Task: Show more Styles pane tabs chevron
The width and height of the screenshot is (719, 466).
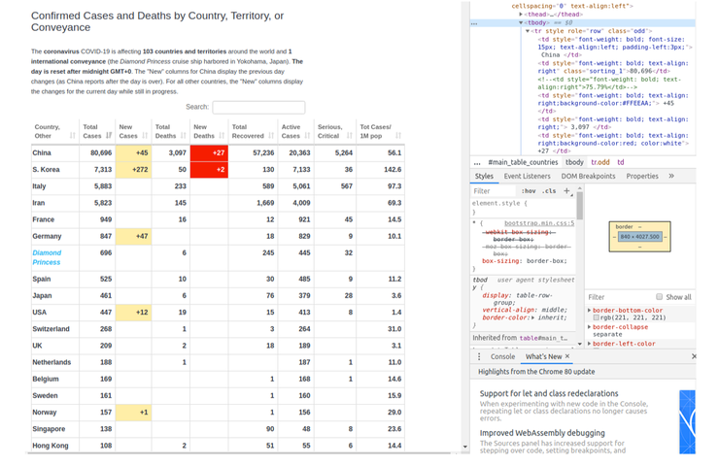Action: 671,177
